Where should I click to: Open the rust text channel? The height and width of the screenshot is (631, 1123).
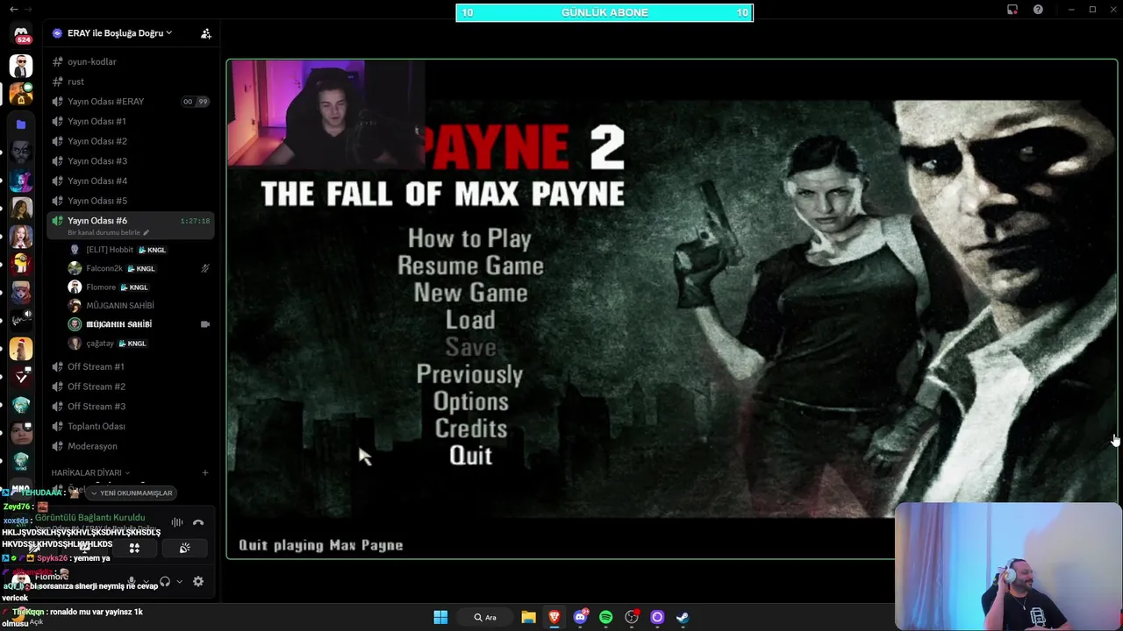click(131, 82)
